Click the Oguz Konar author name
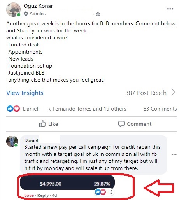This screenshot has height=200, width=179. coord(38,6)
